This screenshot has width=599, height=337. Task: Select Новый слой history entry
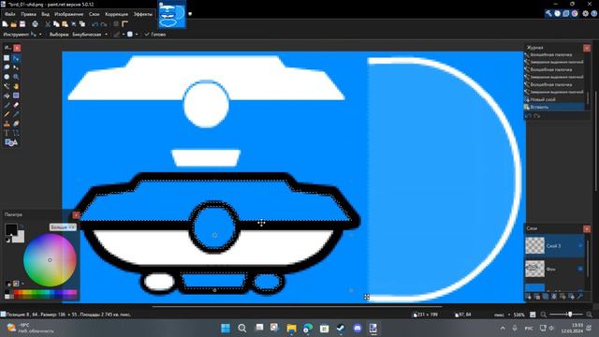(x=554, y=99)
